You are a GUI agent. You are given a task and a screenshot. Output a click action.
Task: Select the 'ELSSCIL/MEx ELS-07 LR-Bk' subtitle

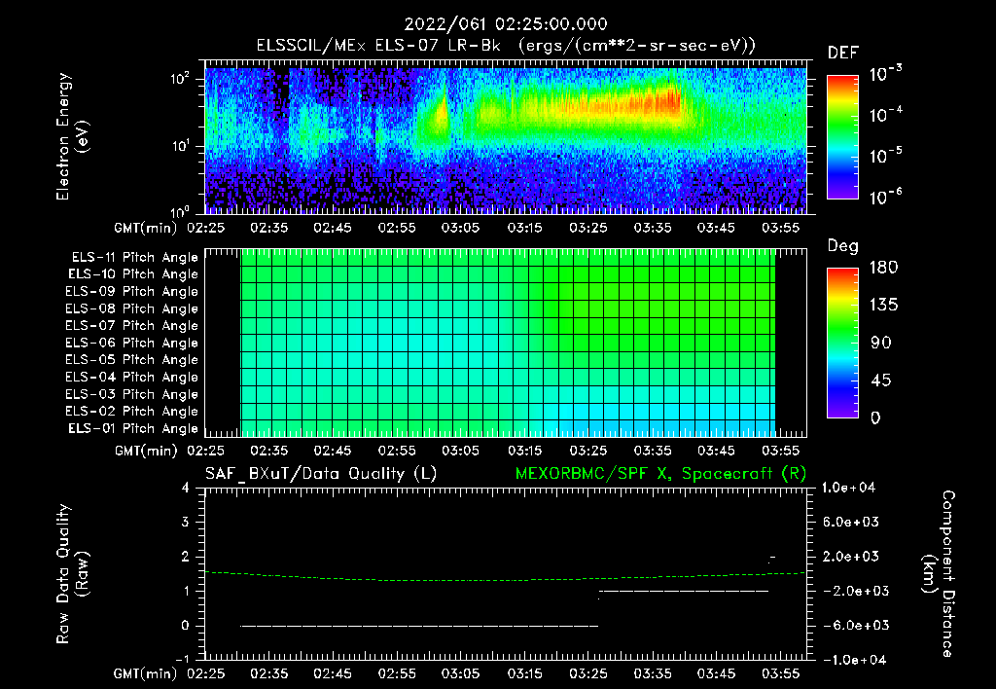point(378,46)
